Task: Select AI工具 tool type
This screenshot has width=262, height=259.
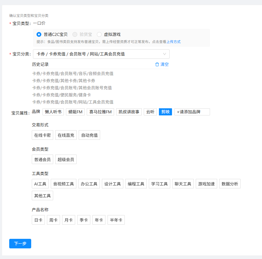Action: tap(40, 184)
